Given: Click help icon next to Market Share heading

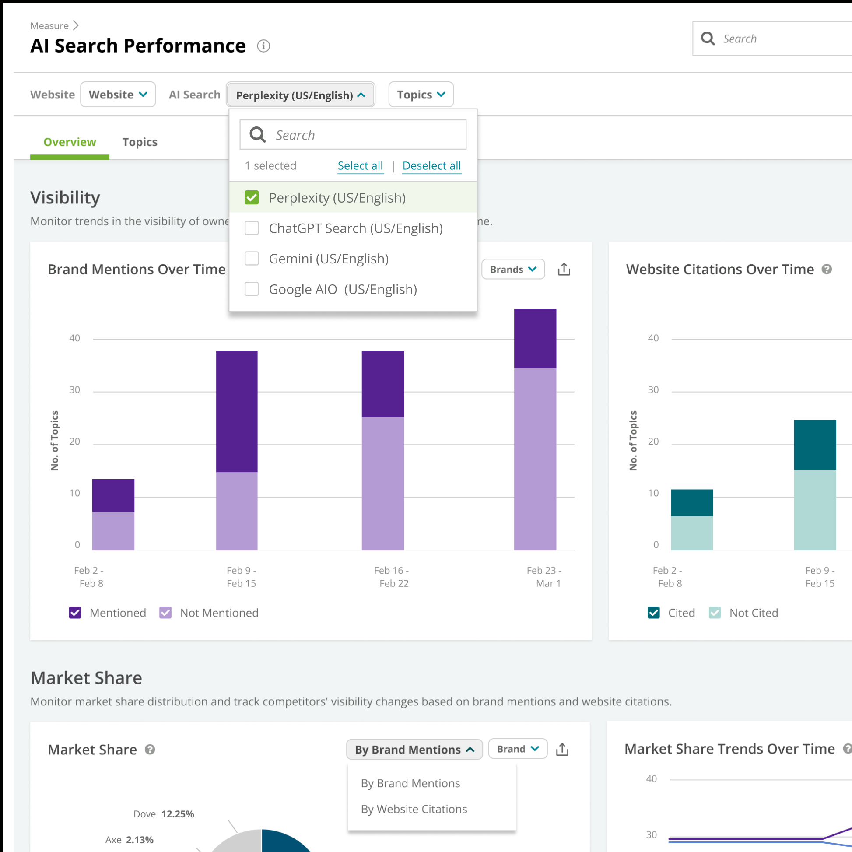Looking at the screenshot, I should [x=150, y=750].
